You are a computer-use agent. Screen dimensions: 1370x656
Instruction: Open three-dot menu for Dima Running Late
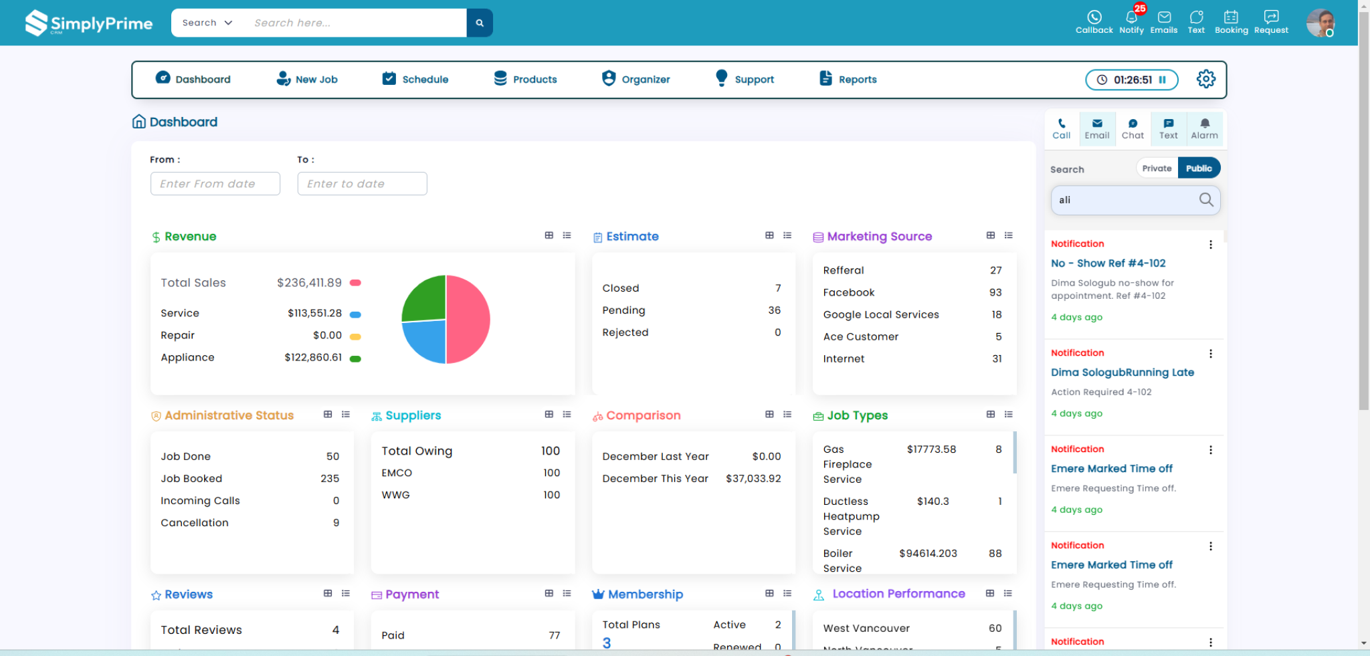pyautogui.click(x=1210, y=354)
